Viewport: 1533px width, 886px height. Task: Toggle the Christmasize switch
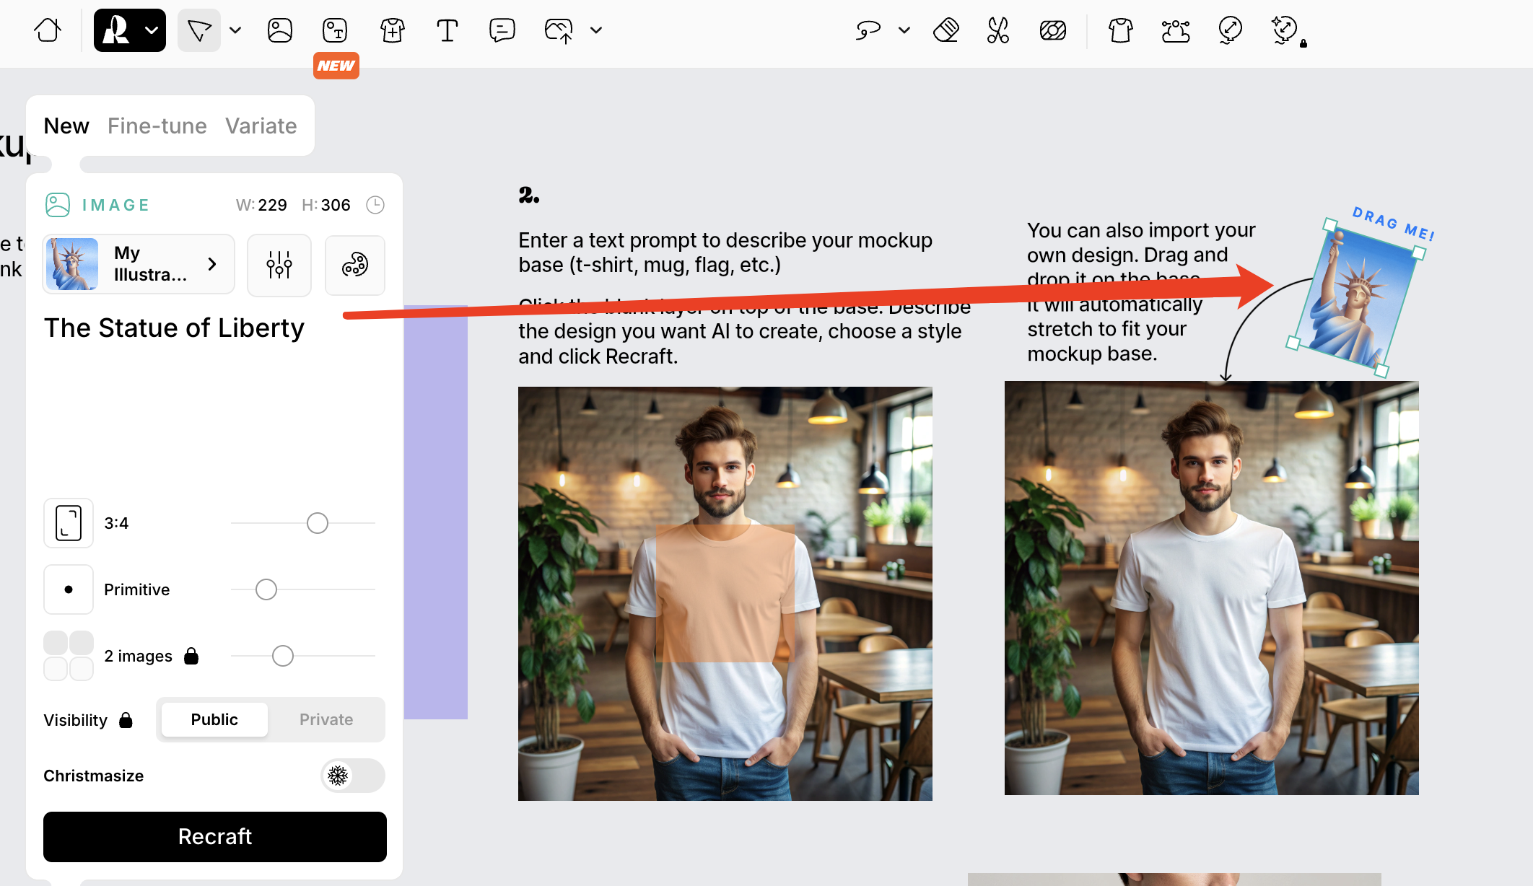point(352,776)
